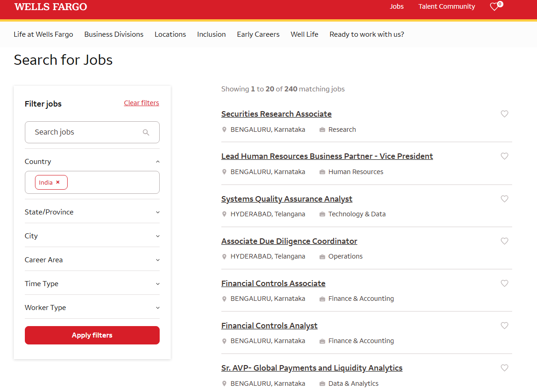
Task: Click HYDERABAD location under Systems Quality Assurance Analyst
Action: [x=268, y=214]
